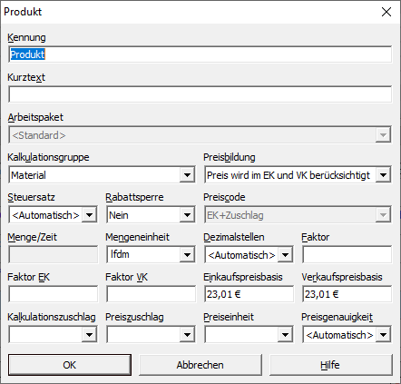The width and height of the screenshot is (401, 384).
Task: Expand the Dezimalstellen dropdown
Action: click(x=249, y=254)
